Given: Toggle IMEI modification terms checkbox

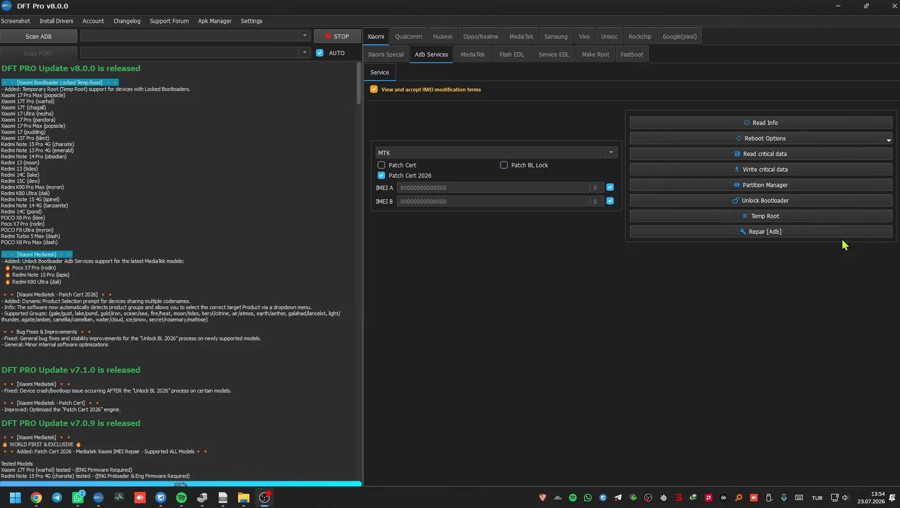Looking at the screenshot, I should (374, 89).
